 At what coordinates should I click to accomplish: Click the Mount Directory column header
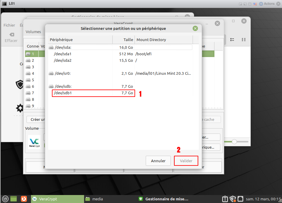pos(163,40)
